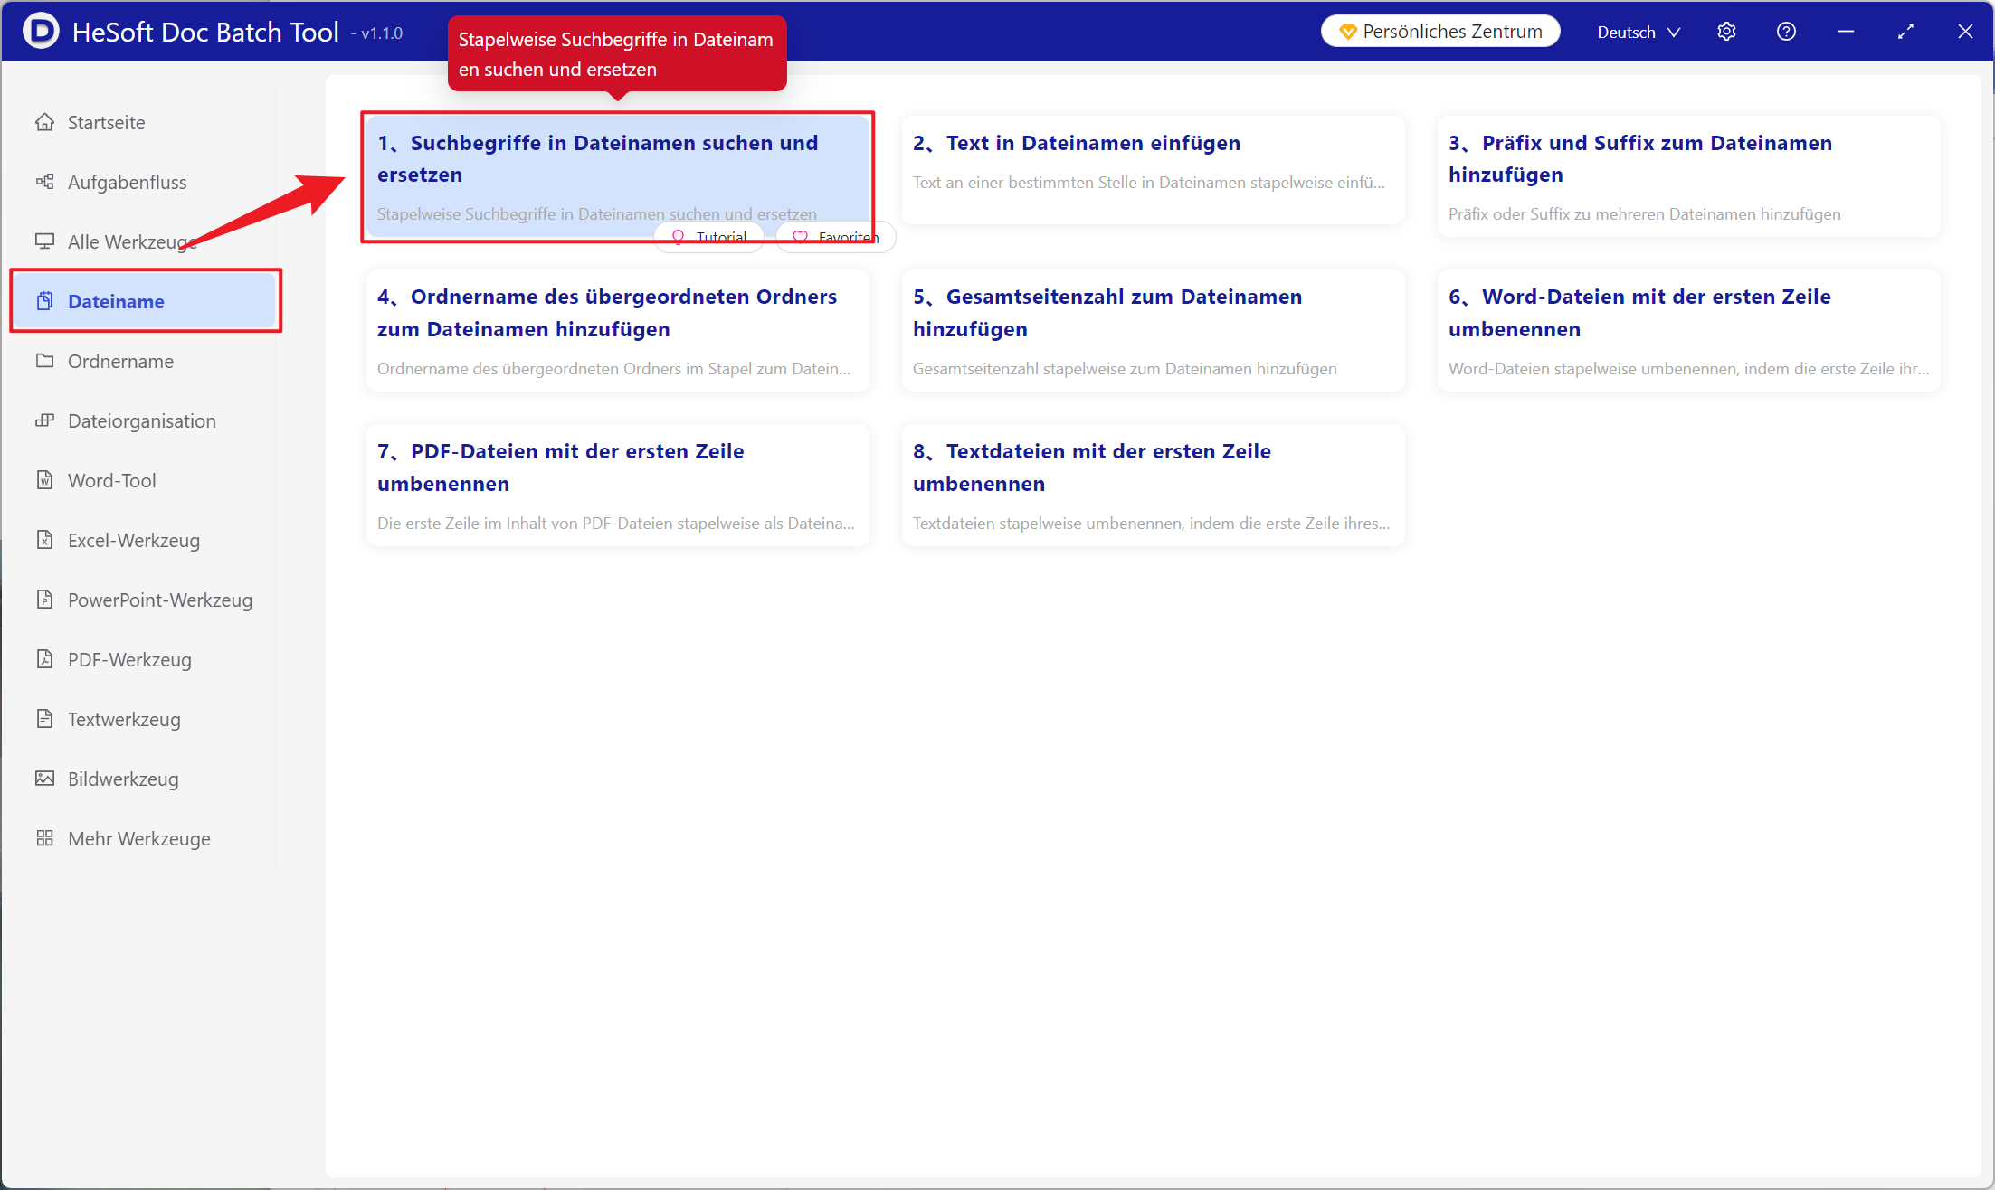Click the PowerPoint-Werkzeug file icon
1995x1190 pixels.
click(x=44, y=600)
